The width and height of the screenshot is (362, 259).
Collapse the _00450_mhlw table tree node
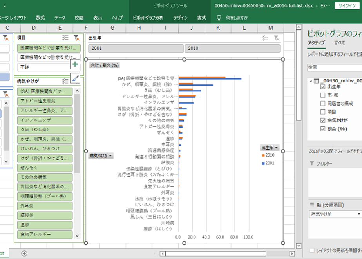(x=311, y=81)
